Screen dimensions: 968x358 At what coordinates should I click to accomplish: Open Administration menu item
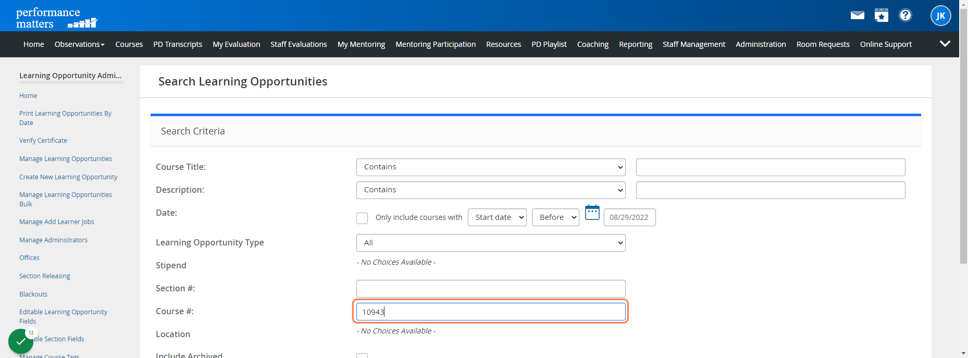[x=761, y=44]
